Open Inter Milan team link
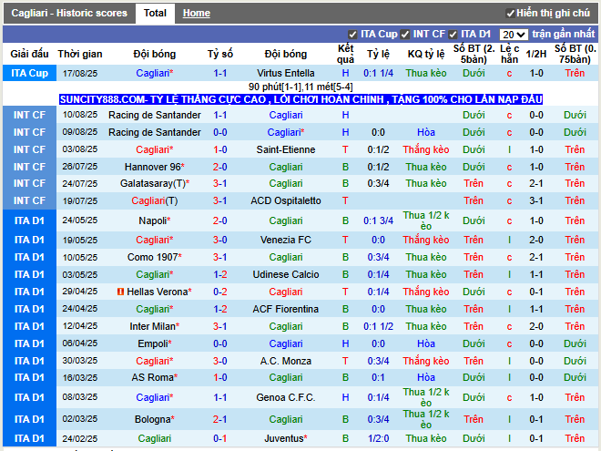 pos(155,326)
